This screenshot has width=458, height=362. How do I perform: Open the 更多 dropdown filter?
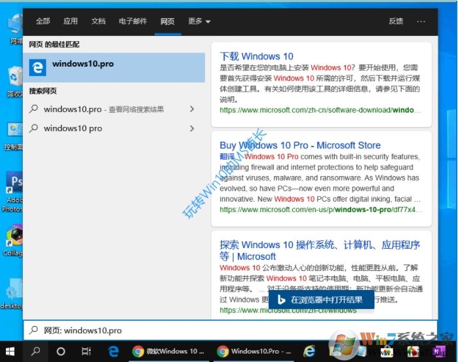[199, 22]
